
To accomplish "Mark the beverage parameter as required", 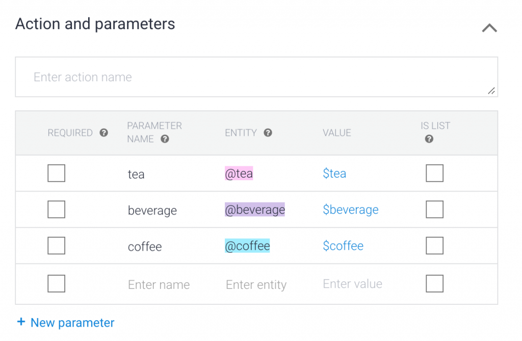I will coord(56,209).
